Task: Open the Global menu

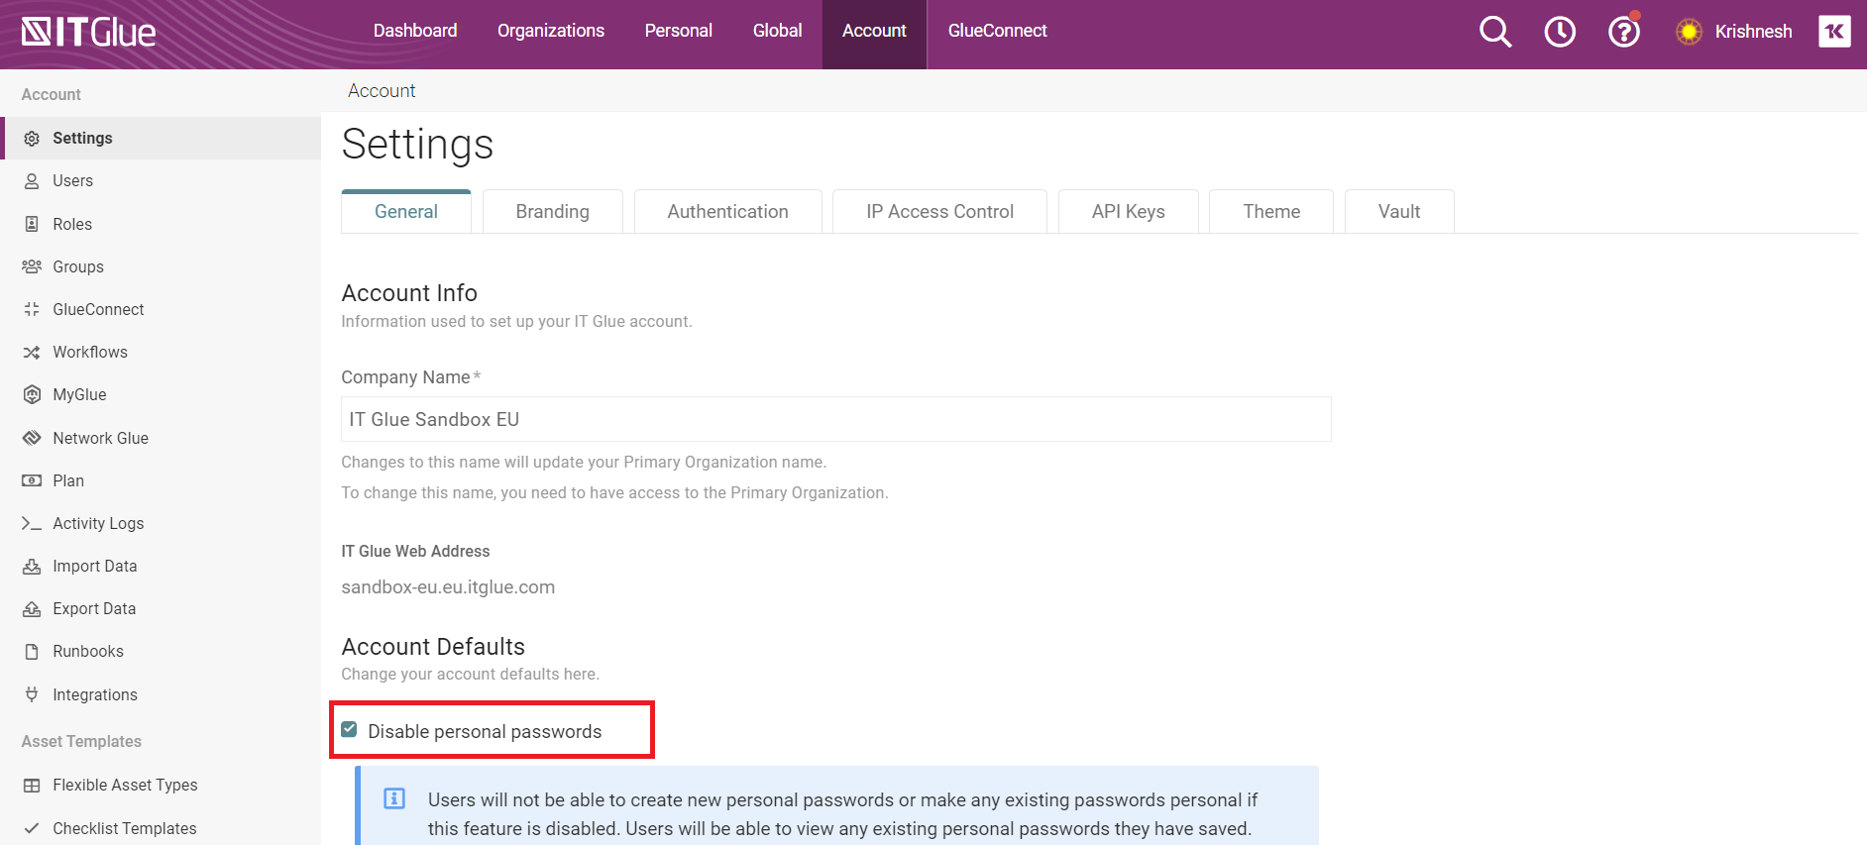Action: coord(778,31)
